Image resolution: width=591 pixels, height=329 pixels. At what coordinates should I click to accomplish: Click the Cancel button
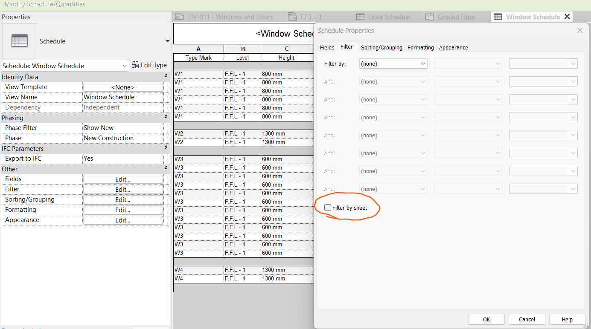527,319
